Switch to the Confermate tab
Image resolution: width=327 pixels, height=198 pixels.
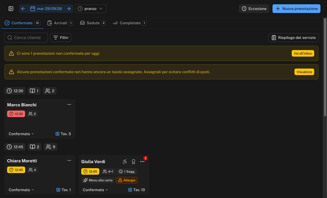tap(22, 23)
